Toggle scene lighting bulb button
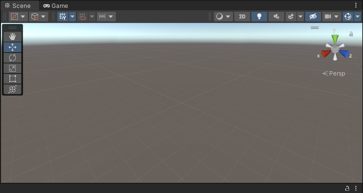Screen dimensions: 363x193 tap(259, 16)
